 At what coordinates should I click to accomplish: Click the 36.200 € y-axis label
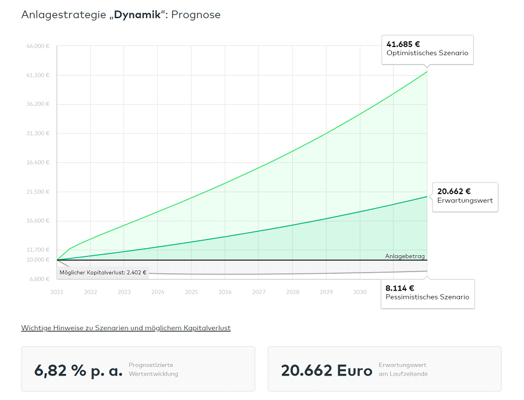[38, 104]
